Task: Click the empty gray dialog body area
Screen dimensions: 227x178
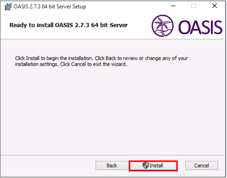Action: [112, 109]
